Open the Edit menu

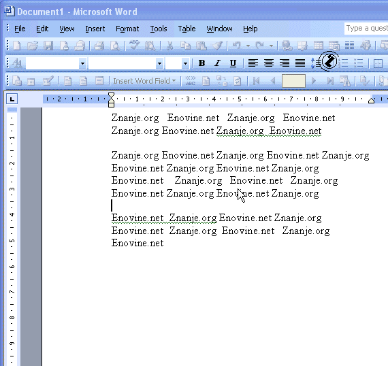42,29
